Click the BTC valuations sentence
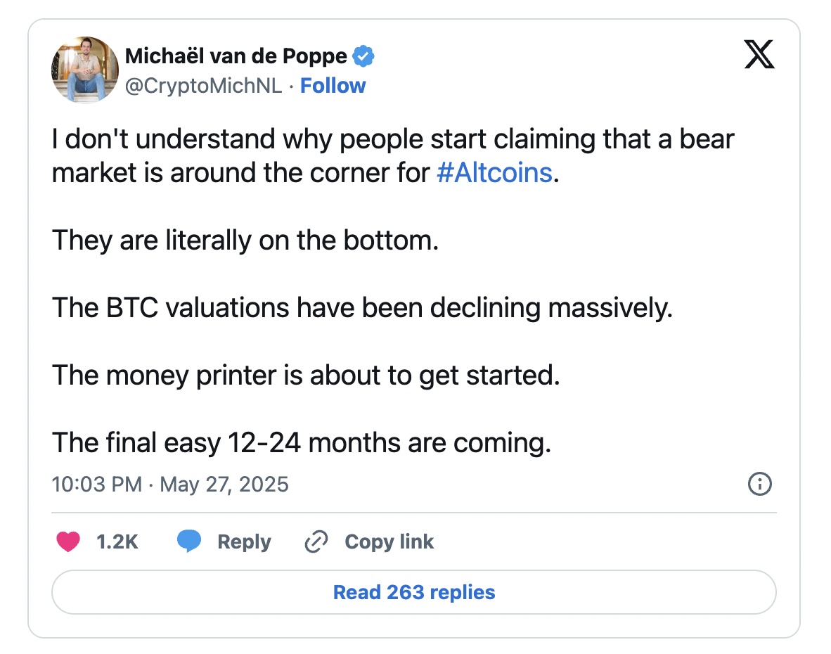 coord(363,309)
